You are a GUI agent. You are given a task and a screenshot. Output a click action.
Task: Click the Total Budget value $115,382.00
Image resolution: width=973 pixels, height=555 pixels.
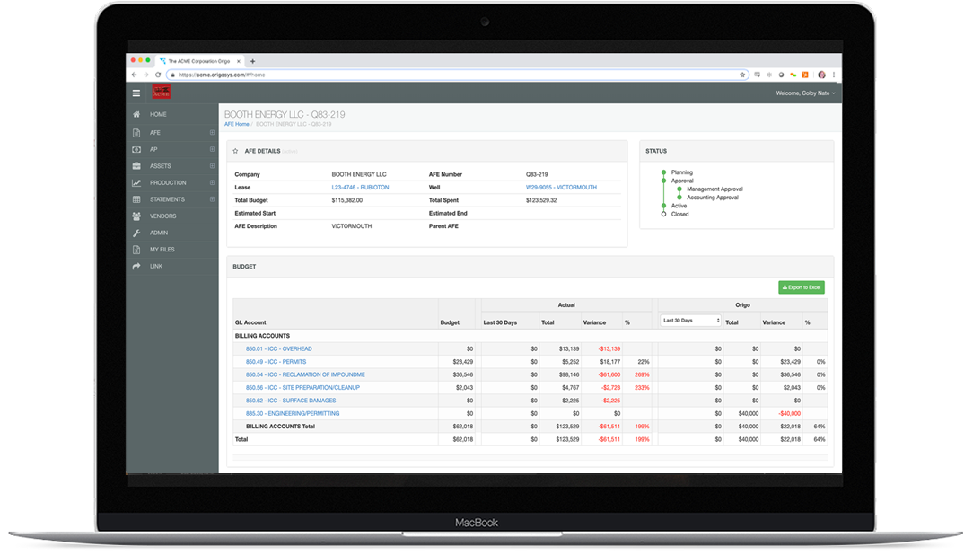tap(347, 200)
